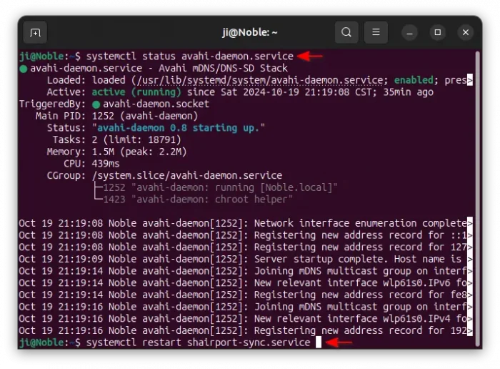This screenshot has height=369, width=500.
Task: Click the 'CPU: 439ms' line
Action: pyautogui.click(x=91, y=164)
